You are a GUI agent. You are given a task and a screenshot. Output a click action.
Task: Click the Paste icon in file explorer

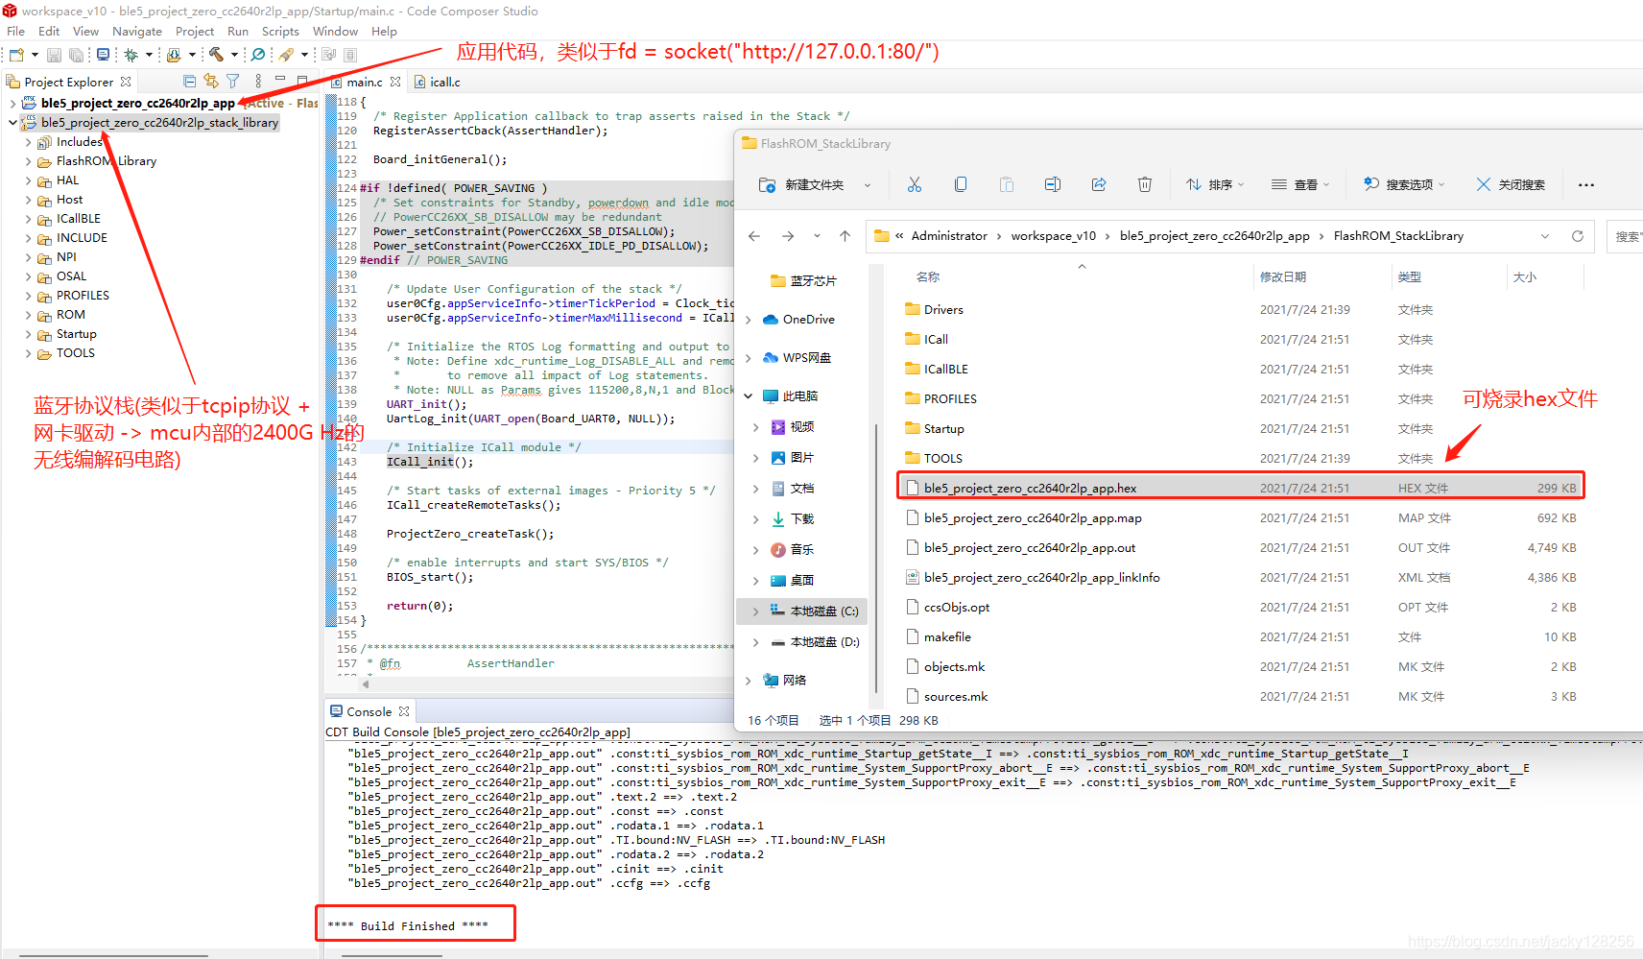tap(1007, 184)
